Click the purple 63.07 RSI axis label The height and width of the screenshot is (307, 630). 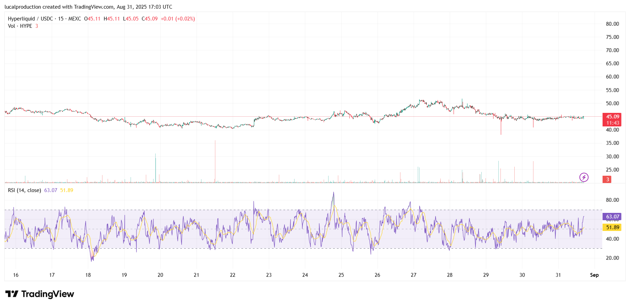tap(613, 217)
